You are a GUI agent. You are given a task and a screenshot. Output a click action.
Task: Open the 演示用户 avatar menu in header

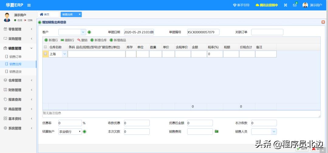pos(312,5)
